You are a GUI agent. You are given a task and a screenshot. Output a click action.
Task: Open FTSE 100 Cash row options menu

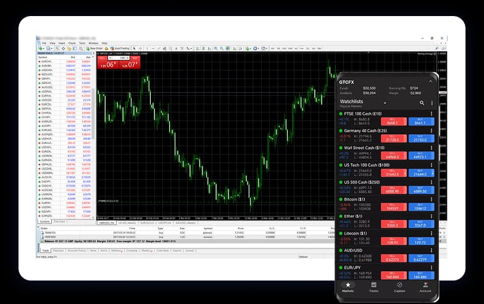pos(432,114)
